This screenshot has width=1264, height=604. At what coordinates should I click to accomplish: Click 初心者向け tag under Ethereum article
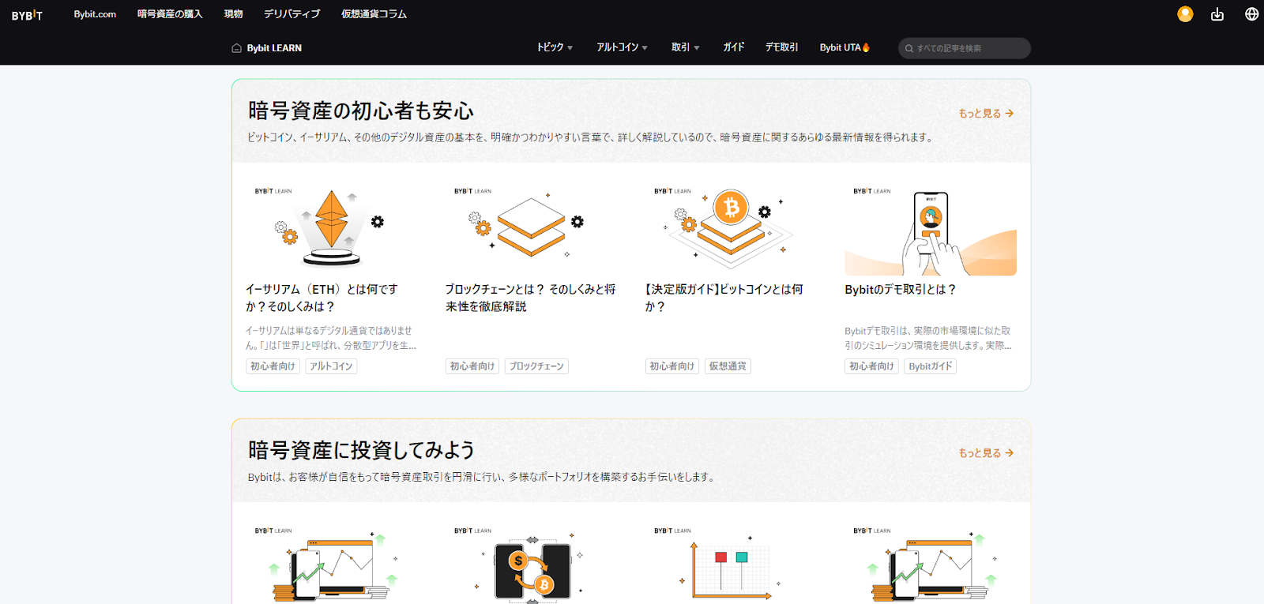(x=273, y=366)
